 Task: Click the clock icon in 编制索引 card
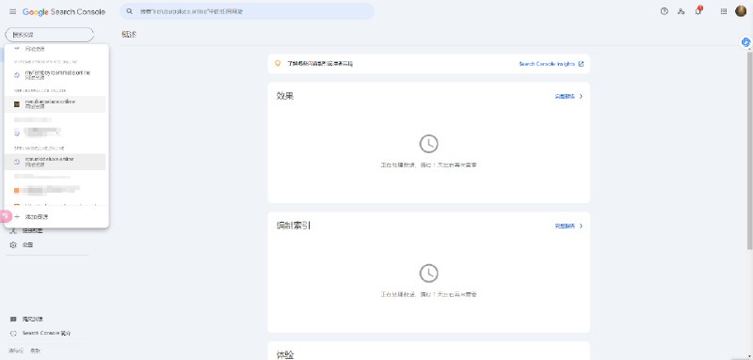429,273
